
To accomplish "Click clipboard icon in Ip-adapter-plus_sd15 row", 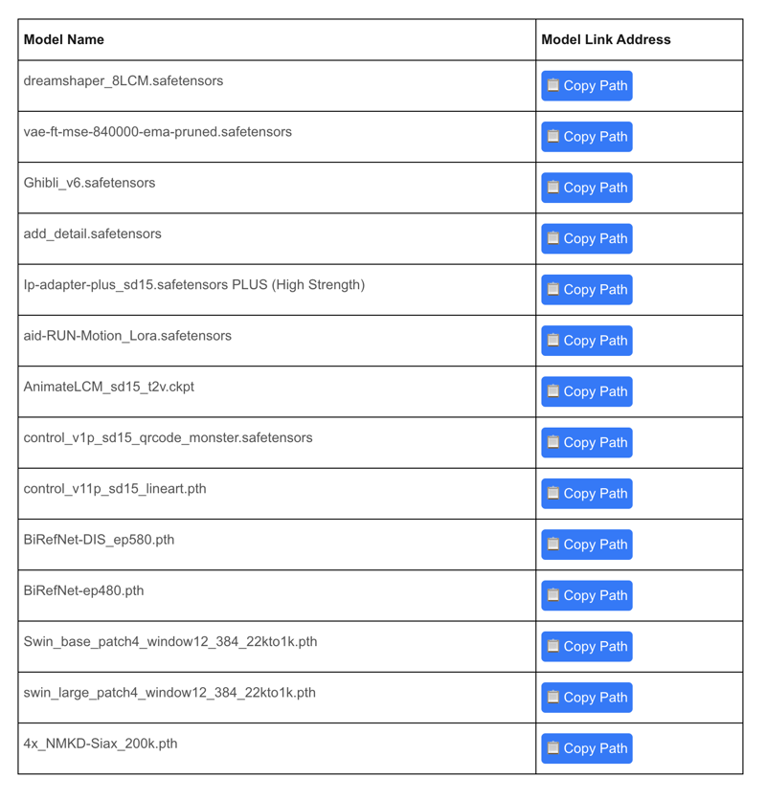I will tap(553, 289).
